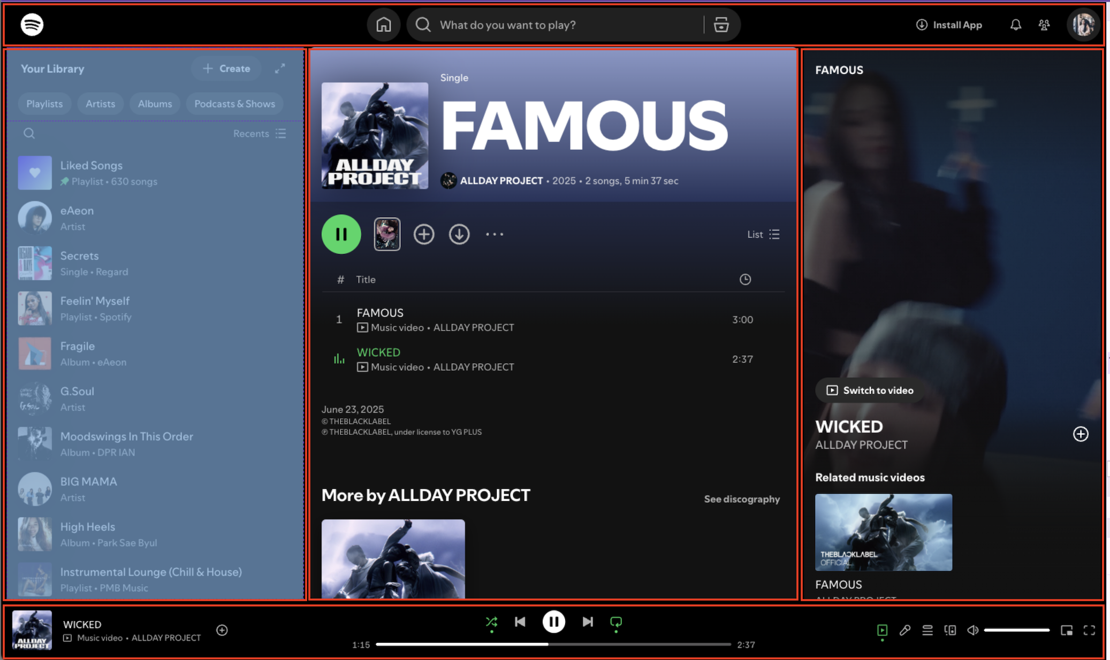Download the FAMOUS single

(459, 234)
